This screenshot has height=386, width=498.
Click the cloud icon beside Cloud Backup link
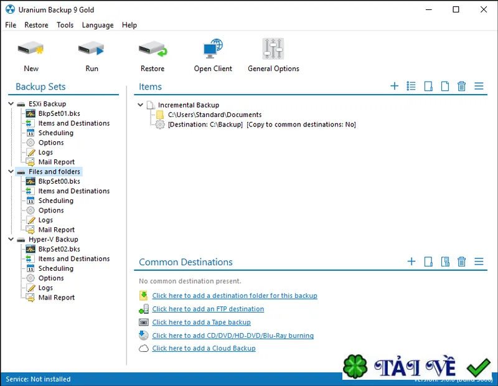pos(144,349)
